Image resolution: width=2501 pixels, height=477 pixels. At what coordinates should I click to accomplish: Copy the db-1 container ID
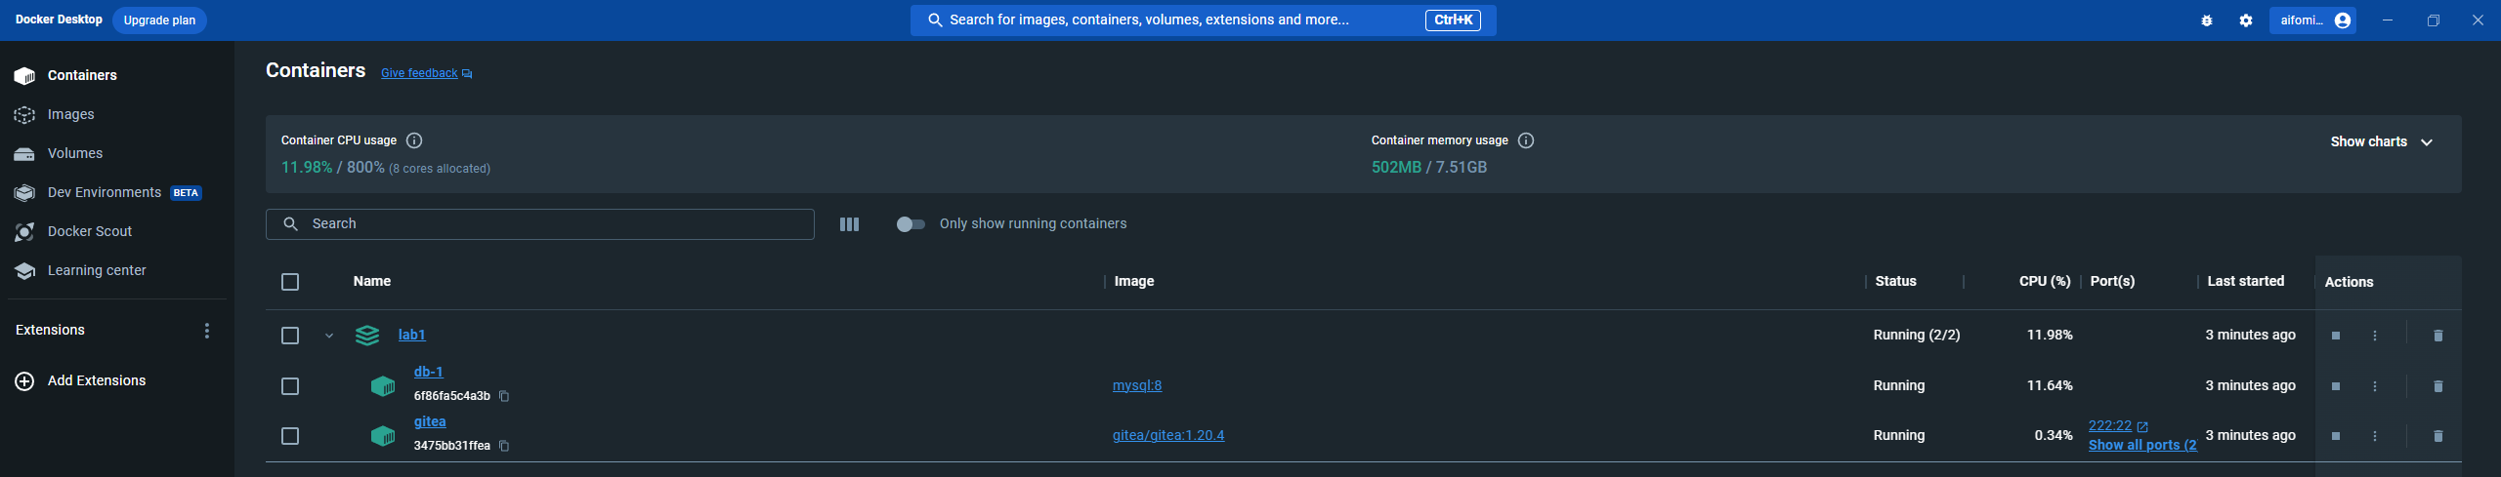point(504,396)
